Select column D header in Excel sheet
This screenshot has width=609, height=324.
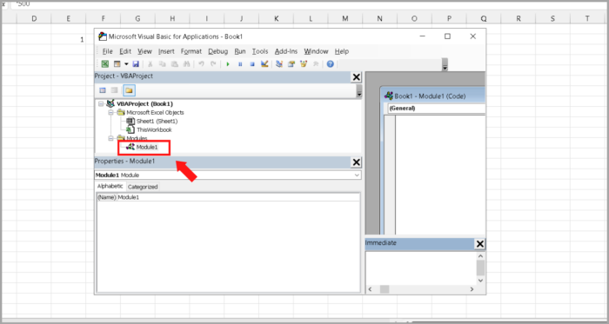(x=34, y=18)
